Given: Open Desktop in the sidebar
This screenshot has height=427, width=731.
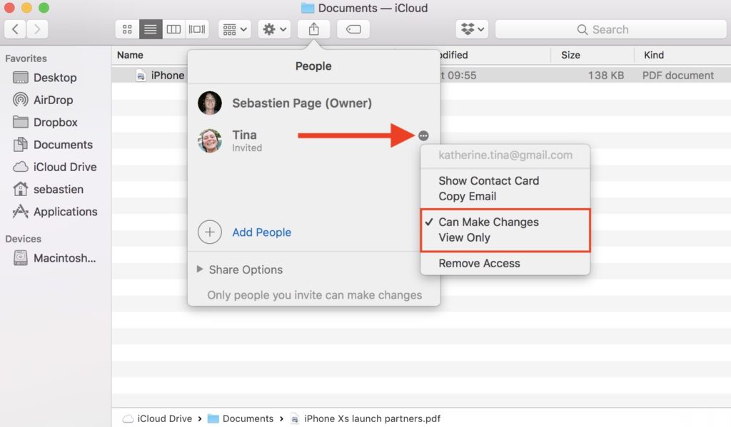Looking at the screenshot, I should (x=55, y=78).
